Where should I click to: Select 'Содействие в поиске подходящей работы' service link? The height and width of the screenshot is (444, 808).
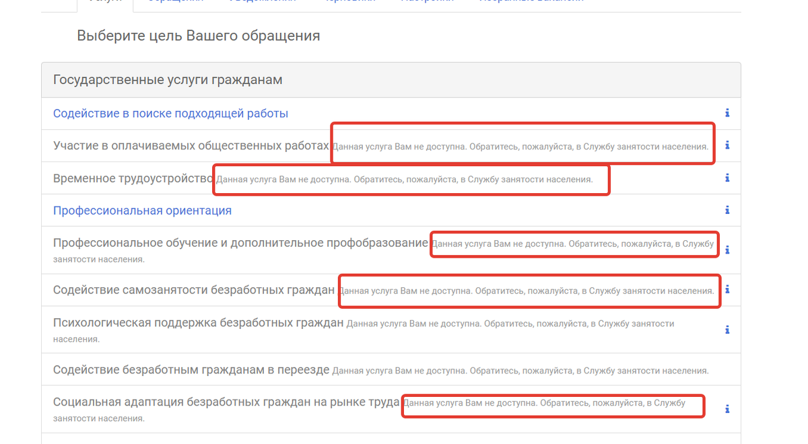(x=171, y=113)
